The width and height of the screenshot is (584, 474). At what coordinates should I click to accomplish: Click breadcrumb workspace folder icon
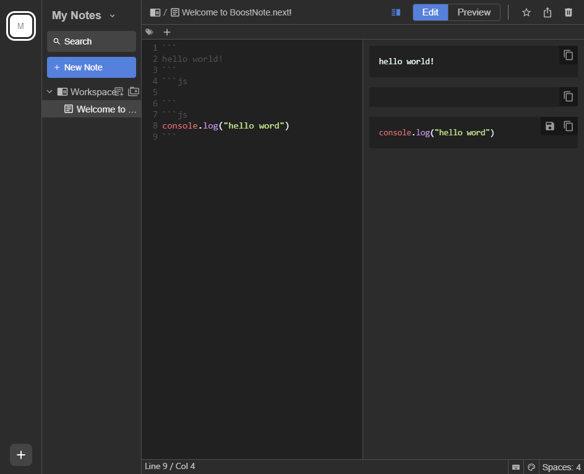pos(155,12)
